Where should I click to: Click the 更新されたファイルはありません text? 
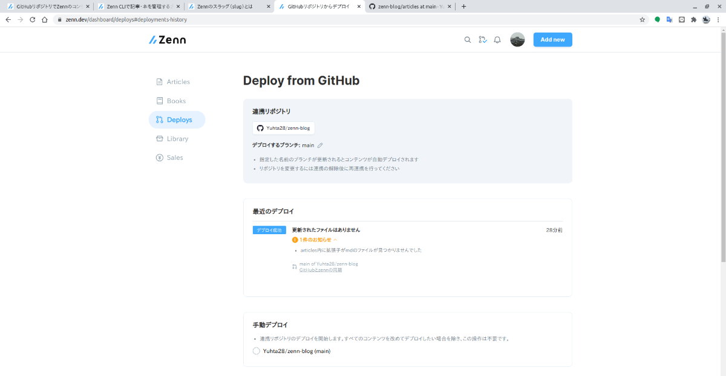326,230
